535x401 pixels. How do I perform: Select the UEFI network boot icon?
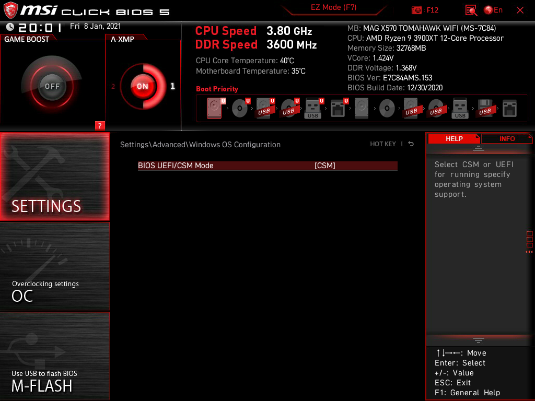pyautogui.click(x=338, y=109)
